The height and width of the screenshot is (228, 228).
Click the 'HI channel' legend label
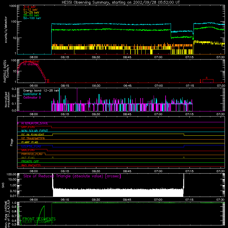coord(31,64)
